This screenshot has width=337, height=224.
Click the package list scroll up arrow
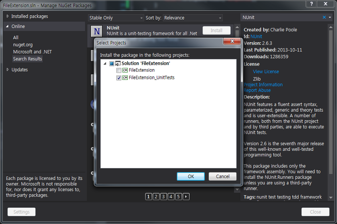[x=237, y=27]
